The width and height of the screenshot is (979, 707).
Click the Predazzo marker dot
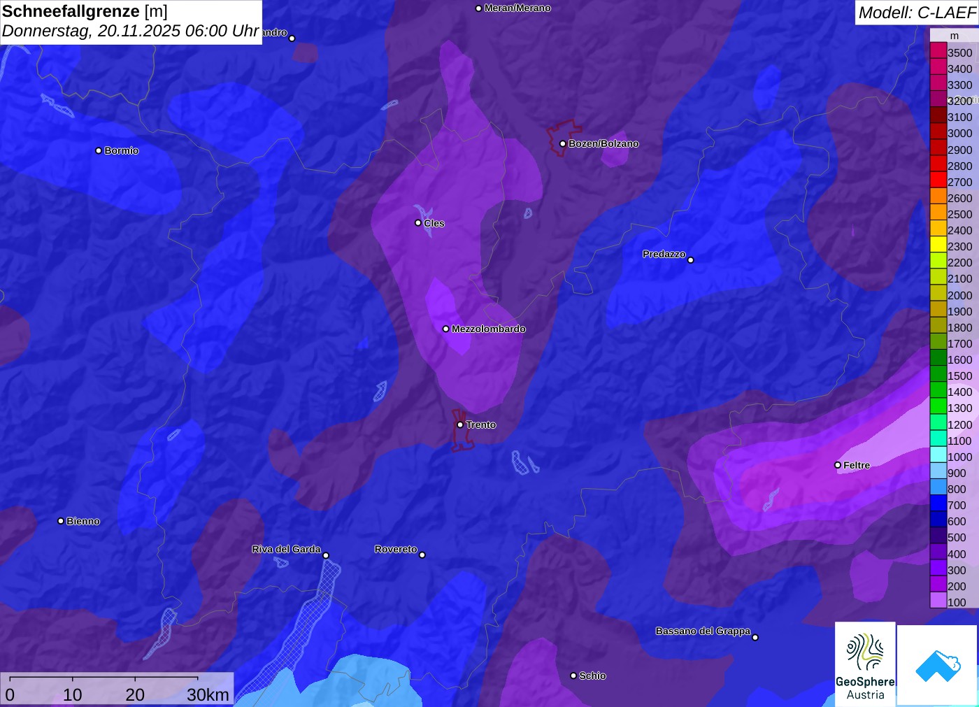691,260
